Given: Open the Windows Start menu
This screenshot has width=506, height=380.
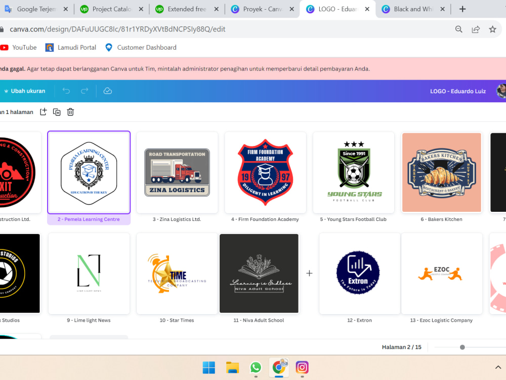Looking at the screenshot, I should point(209,368).
